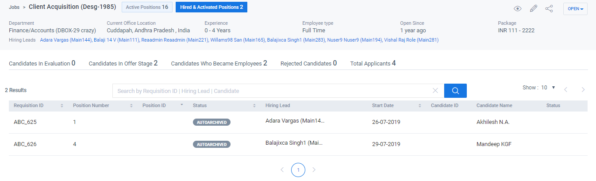Click the share icon
The height and width of the screenshot is (181, 596).
(549, 9)
